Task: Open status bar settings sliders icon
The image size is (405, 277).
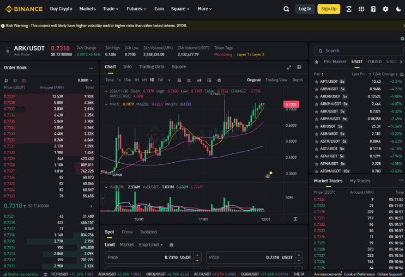Action: pyautogui.click(x=45, y=274)
